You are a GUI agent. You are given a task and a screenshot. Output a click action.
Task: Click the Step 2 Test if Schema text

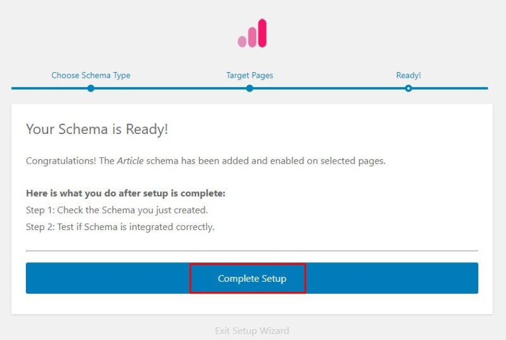click(x=120, y=227)
